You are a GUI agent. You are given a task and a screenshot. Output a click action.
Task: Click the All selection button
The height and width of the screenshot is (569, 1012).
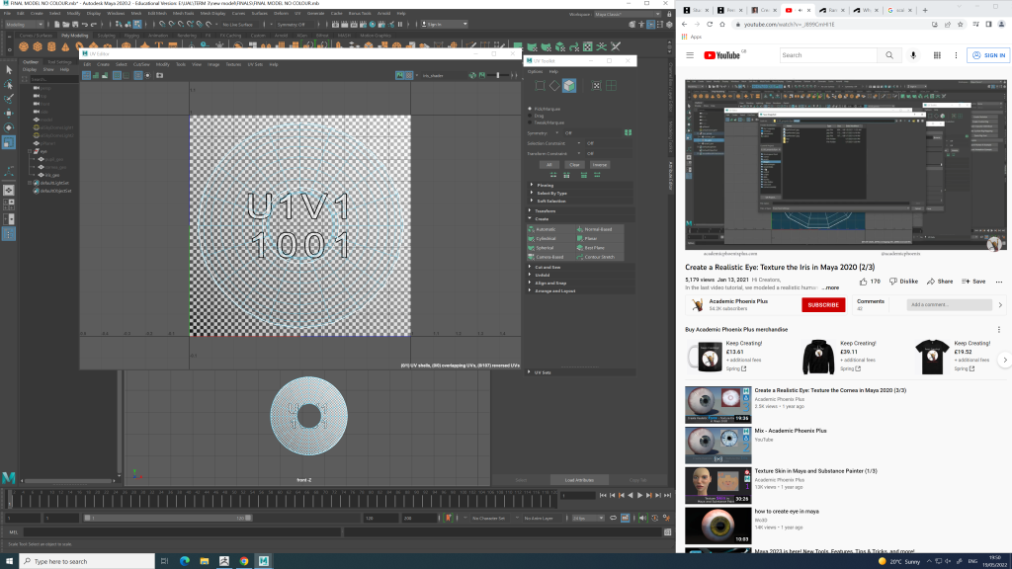[x=549, y=165]
